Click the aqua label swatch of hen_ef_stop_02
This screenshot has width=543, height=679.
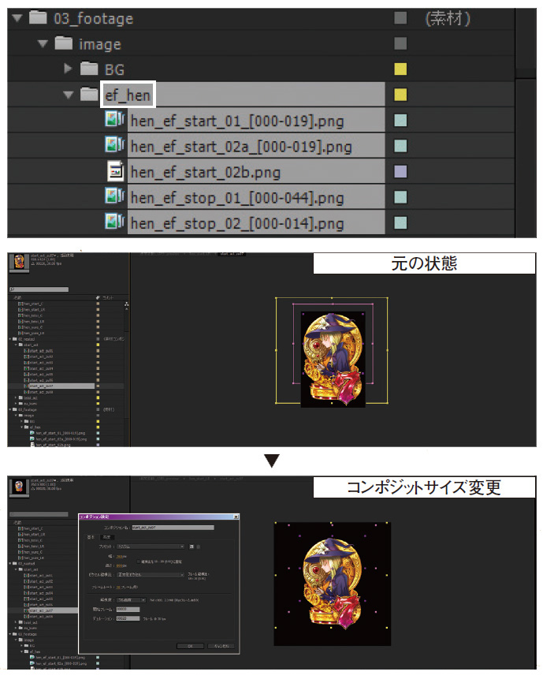pyautogui.click(x=400, y=223)
